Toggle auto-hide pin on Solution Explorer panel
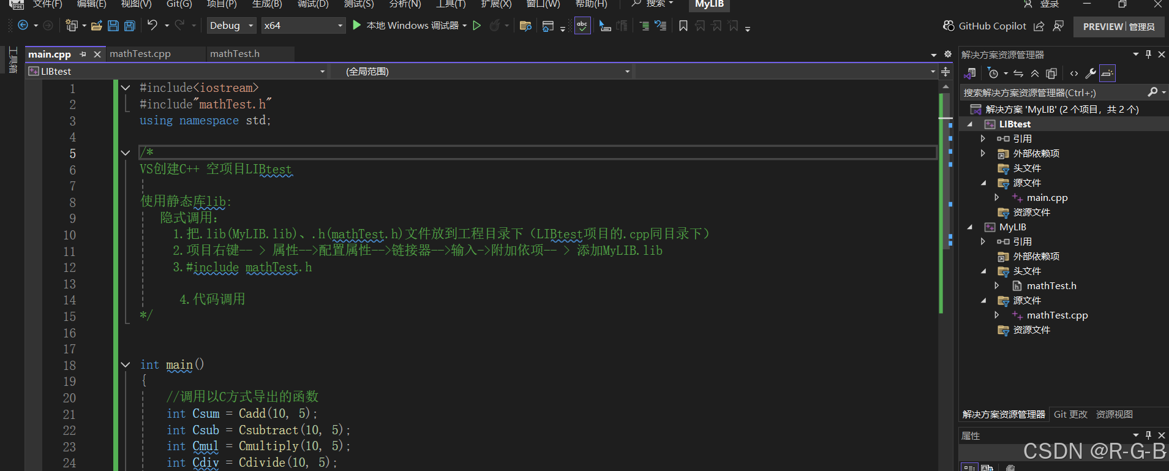The image size is (1169, 471). (x=1148, y=54)
